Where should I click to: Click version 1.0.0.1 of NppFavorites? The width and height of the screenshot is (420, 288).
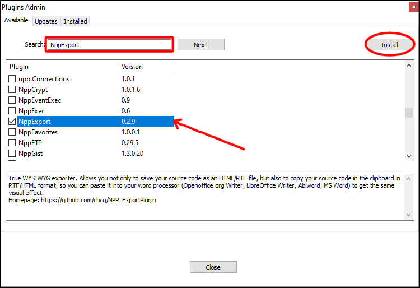pyautogui.click(x=130, y=132)
